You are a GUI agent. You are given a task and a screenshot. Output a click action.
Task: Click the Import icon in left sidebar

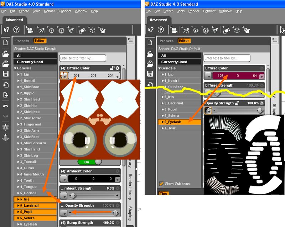5,85
